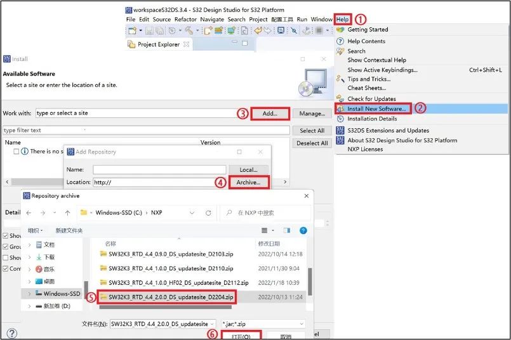Screen dimensions: 511x340
Task: Click the refresh icon next to path bar
Action: tap(208, 213)
